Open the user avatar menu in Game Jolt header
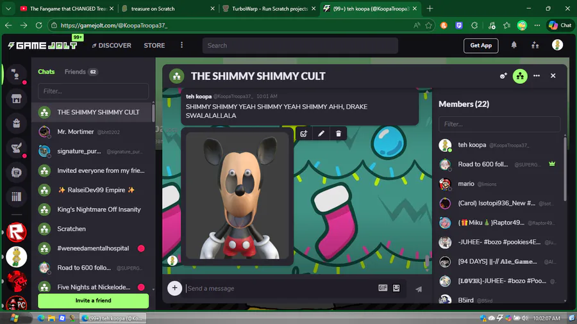This screenshot has height=324, width=577. pyautogui.click(x=557, y=45)
